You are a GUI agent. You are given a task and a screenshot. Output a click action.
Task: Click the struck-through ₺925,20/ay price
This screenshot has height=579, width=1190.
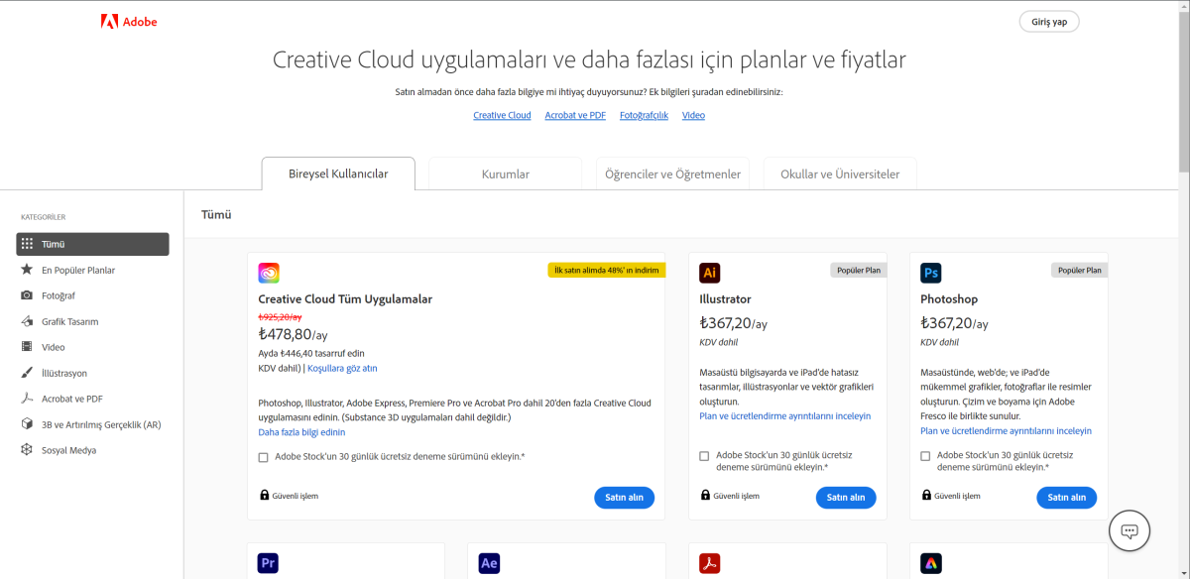click(280, 316)
